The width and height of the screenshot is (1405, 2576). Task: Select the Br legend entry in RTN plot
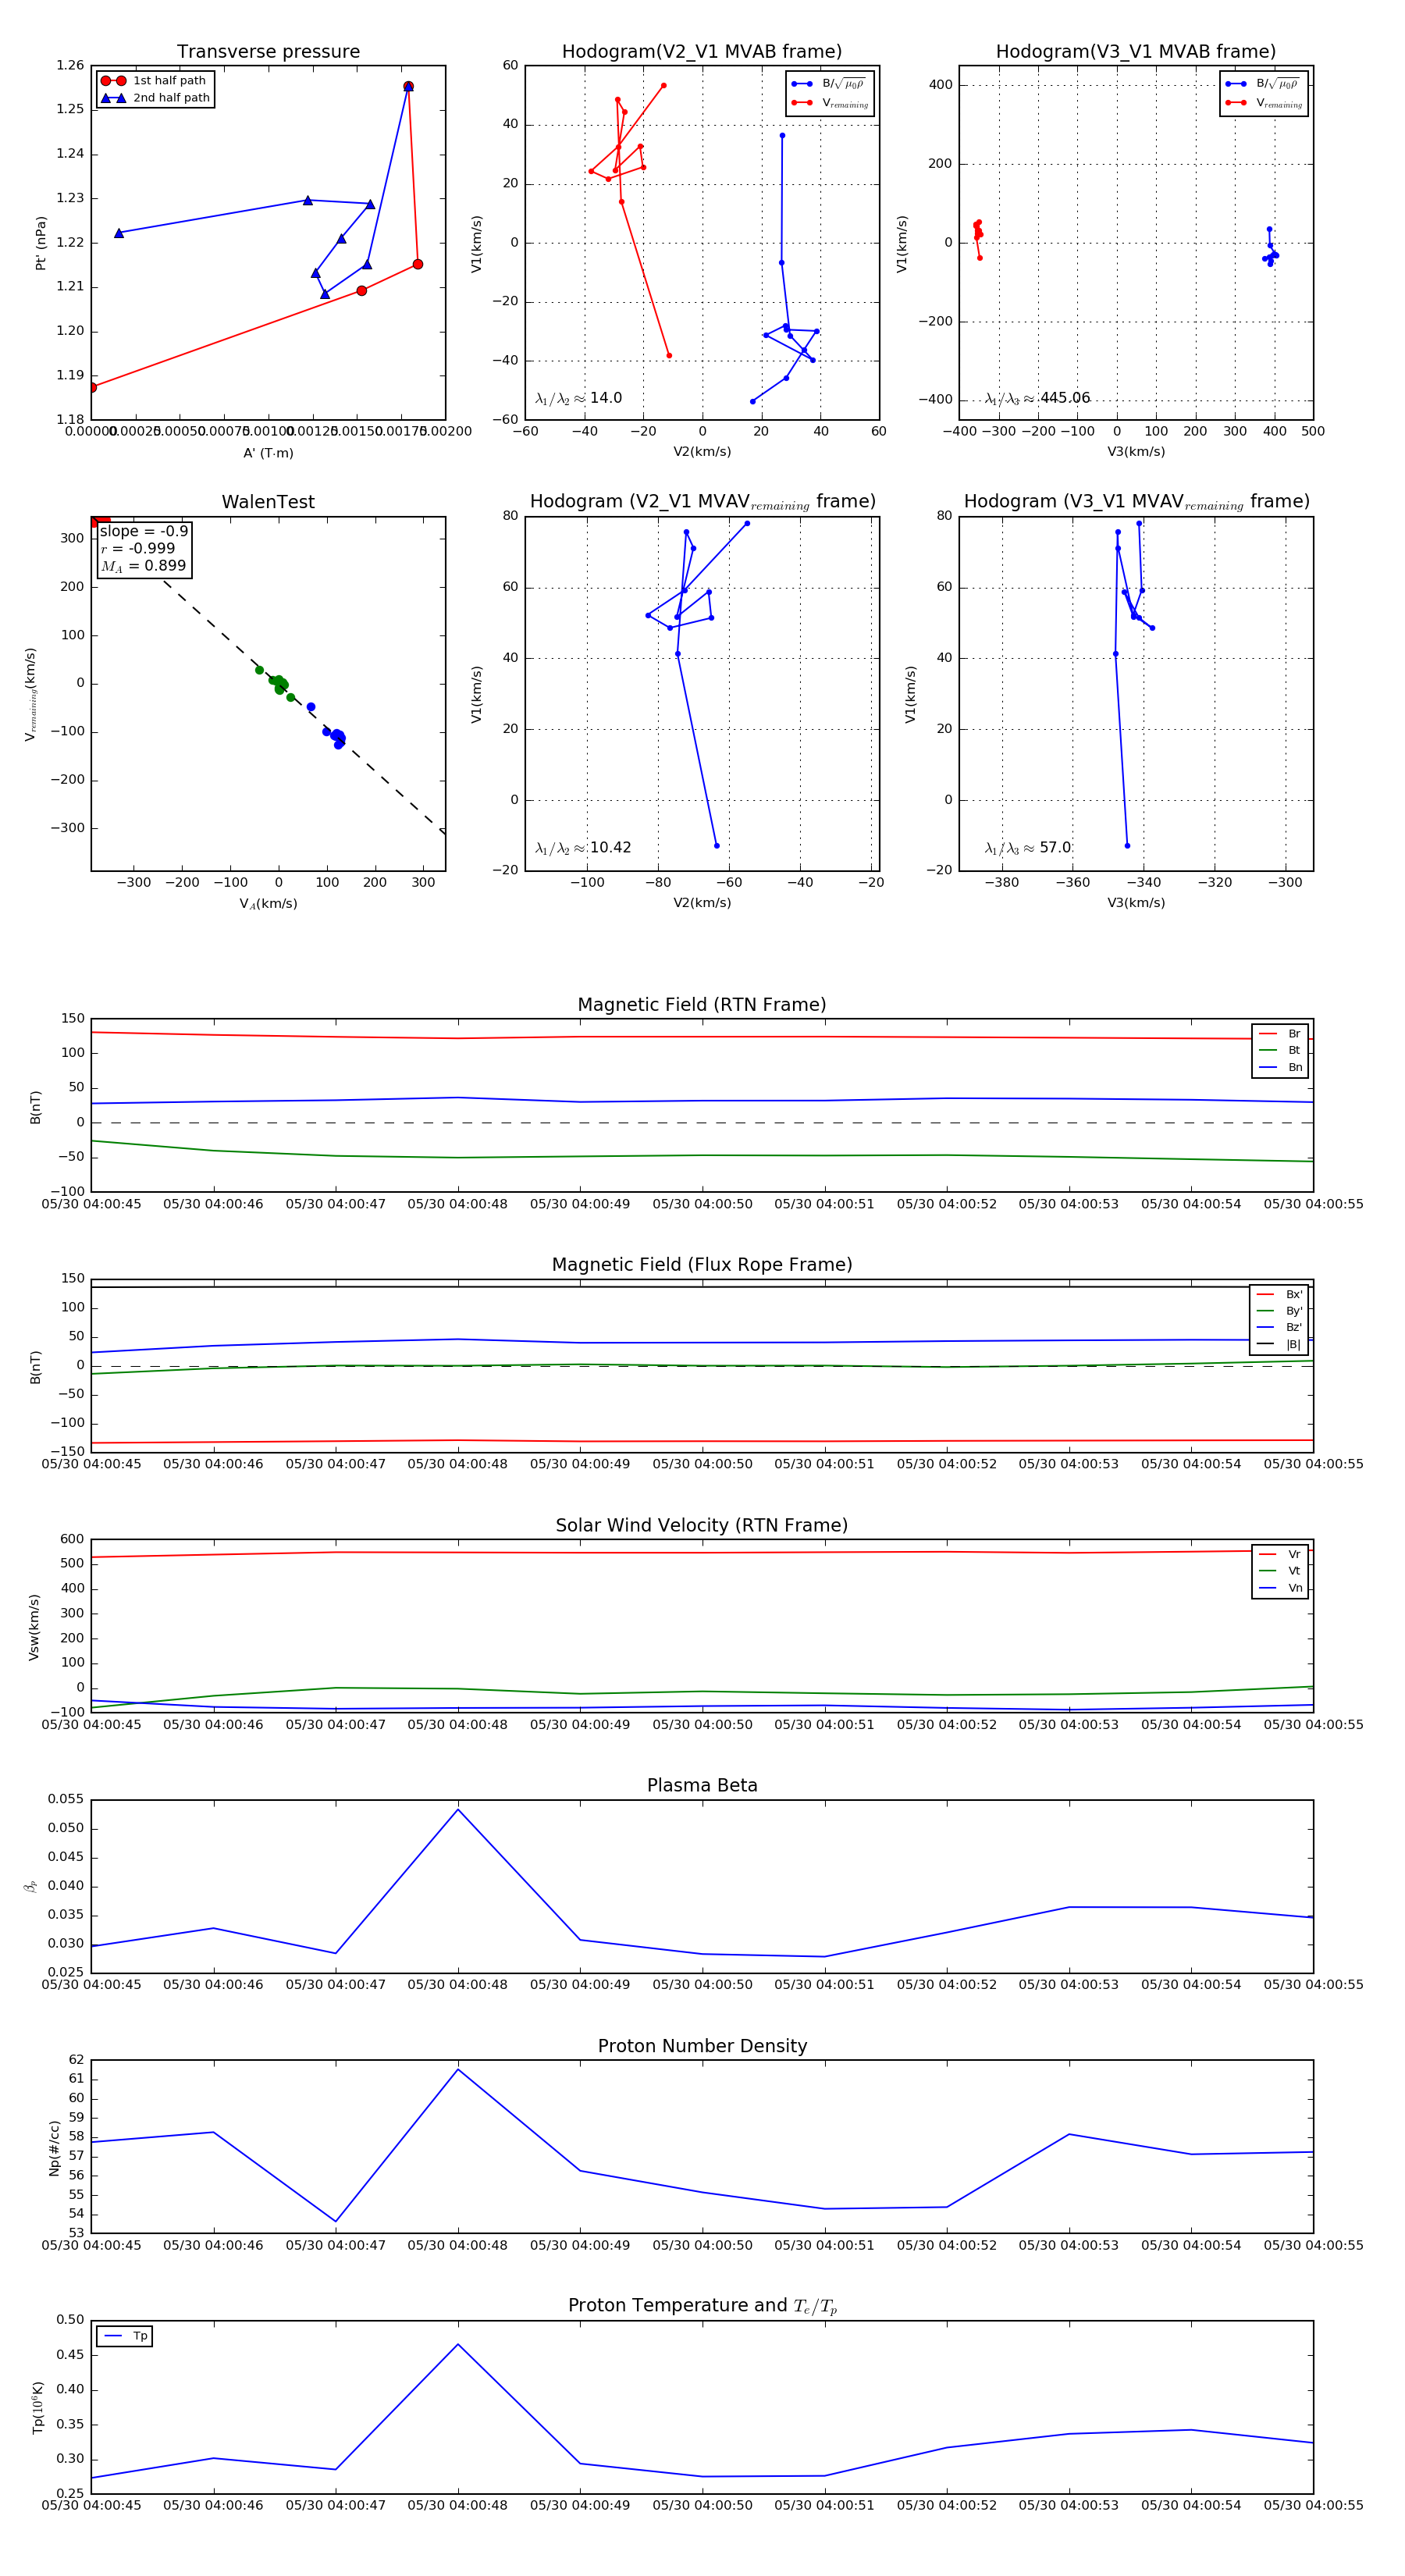tap(1280, 1034)
